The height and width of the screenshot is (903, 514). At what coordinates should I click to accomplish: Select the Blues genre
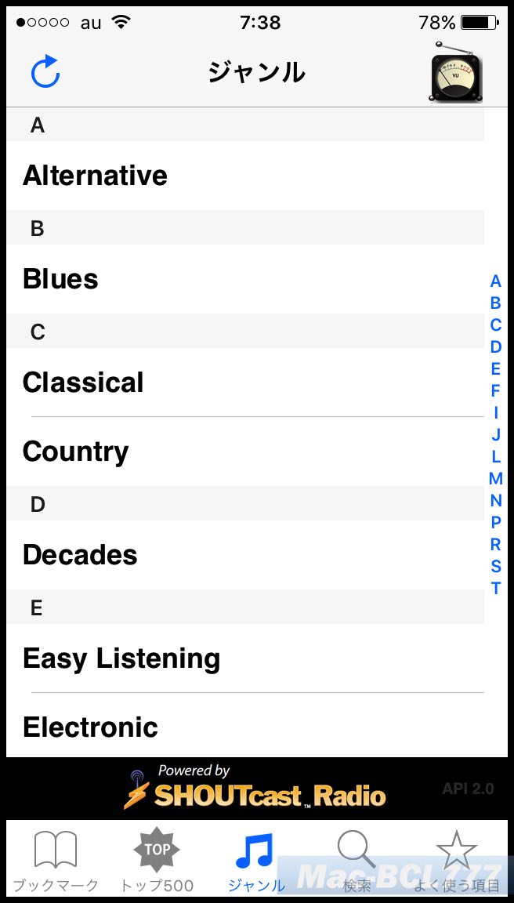[x=245, y=279]
